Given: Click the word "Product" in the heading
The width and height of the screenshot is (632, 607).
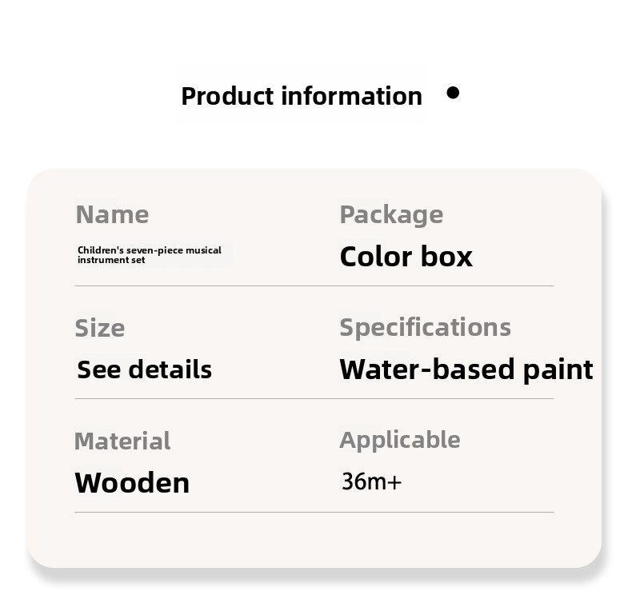Looking at the screenshot, I should click(x=227, y=96).
